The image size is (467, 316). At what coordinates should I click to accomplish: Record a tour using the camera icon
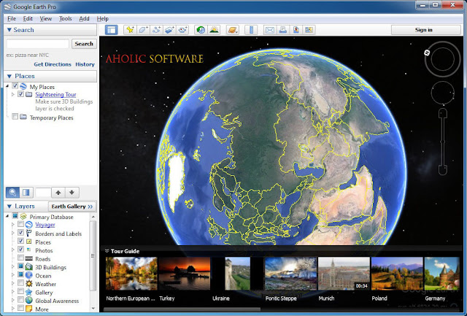click(182, 30)
